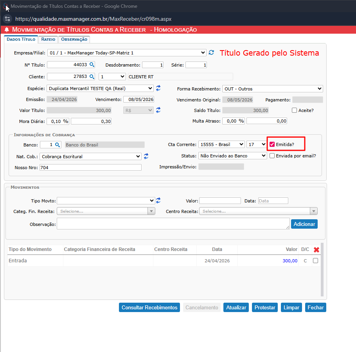The image size is (356, 352).
Task: Switch to the Rateio tab
Action: pyautogui.click(x=48, y=40)
